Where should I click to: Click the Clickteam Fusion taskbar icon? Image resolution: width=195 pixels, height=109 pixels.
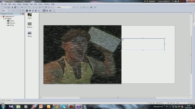79,107
